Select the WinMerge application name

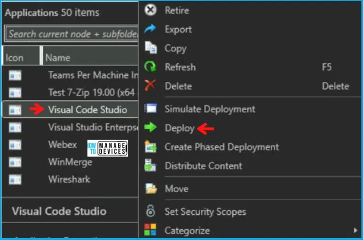(70, 162)
